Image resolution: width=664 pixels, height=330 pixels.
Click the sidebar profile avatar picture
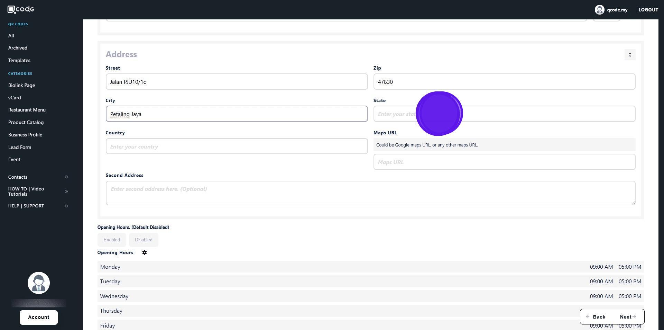tap(39, 283)
